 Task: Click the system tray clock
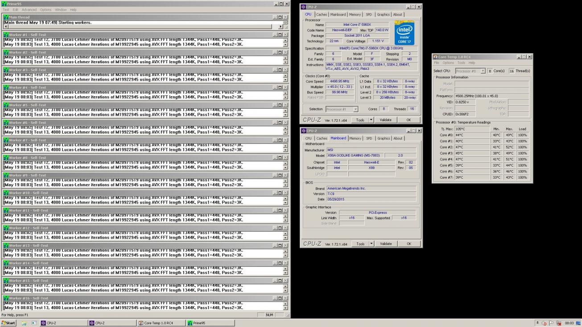569,323
